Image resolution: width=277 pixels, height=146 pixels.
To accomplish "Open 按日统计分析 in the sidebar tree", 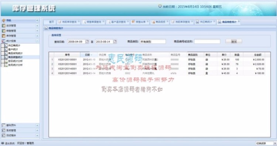I will (16, 61).
